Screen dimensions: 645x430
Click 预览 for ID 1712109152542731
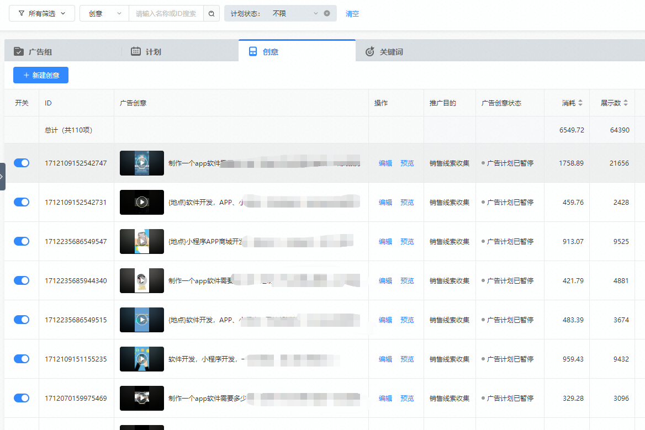coord(407,202)
